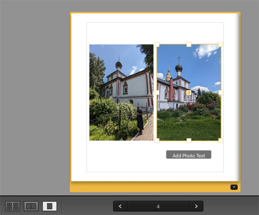Go to next page arrow

pyautogui.click(x=196, y=206)
